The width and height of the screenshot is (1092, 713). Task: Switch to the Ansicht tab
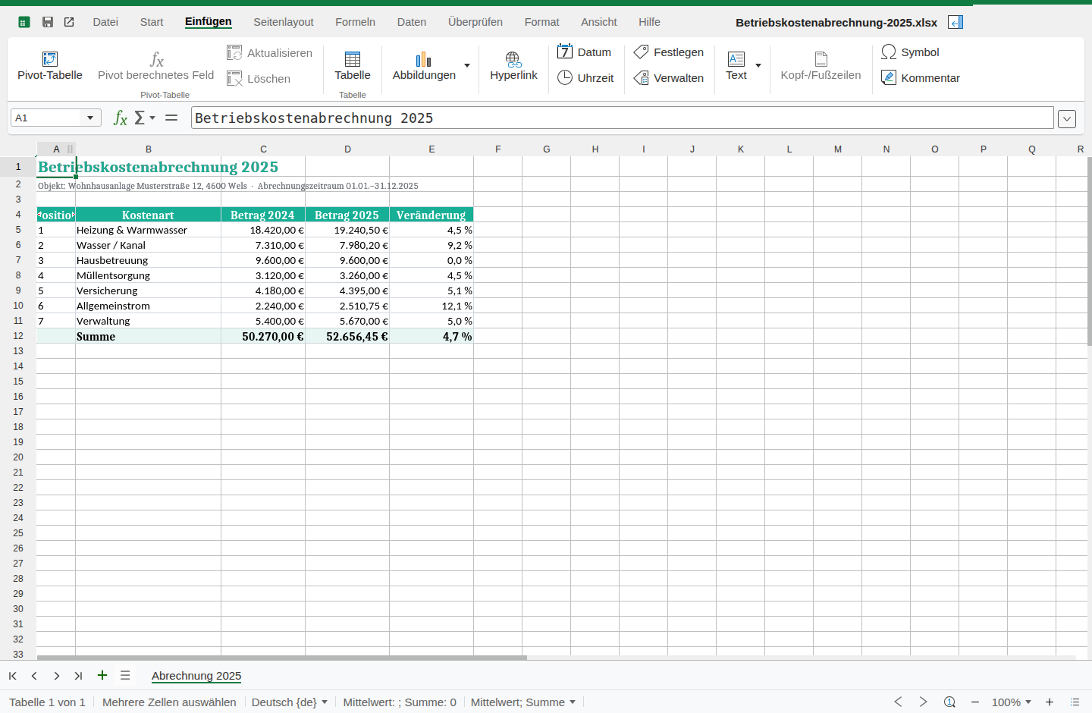click(x=599, y=22)
